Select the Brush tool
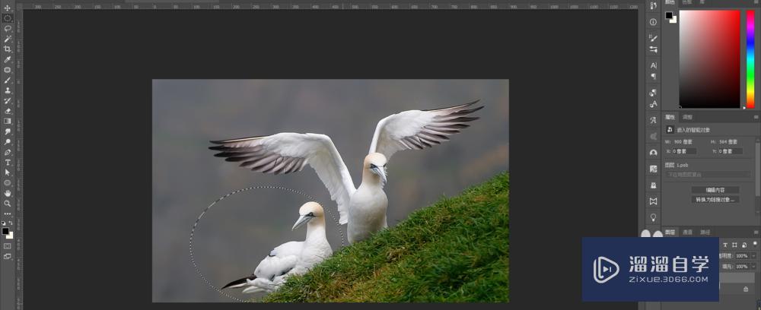The image size is (761, 310). coord(8,80)
